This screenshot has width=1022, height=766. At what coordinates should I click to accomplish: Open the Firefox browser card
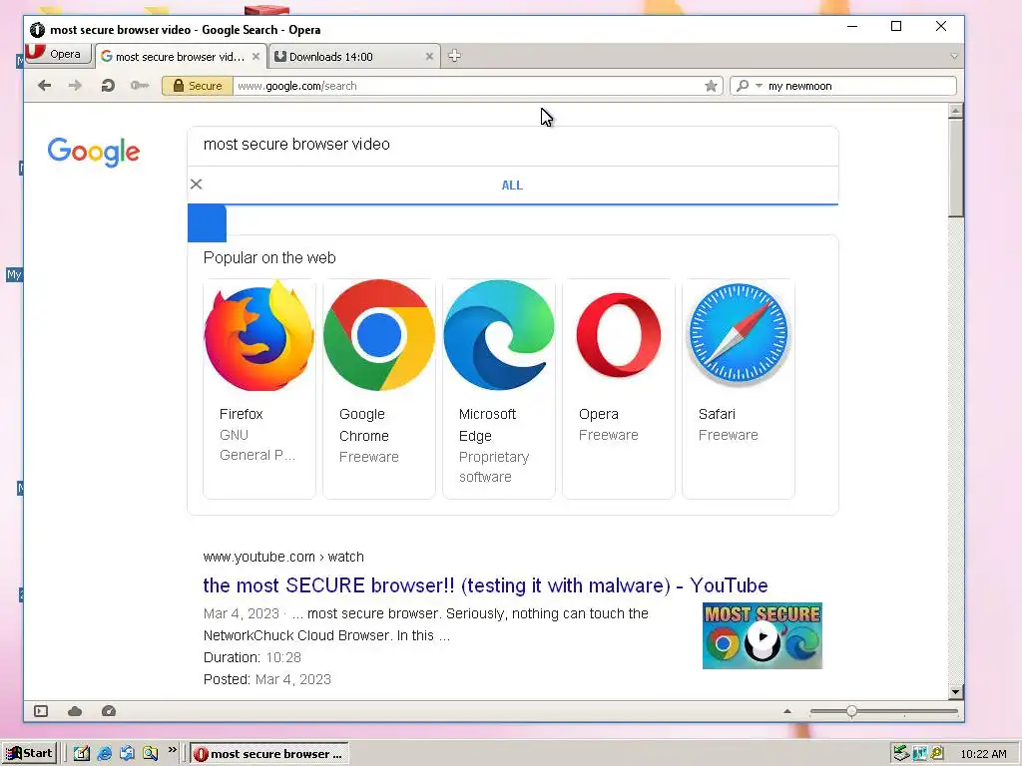click(x=259, y=389)
